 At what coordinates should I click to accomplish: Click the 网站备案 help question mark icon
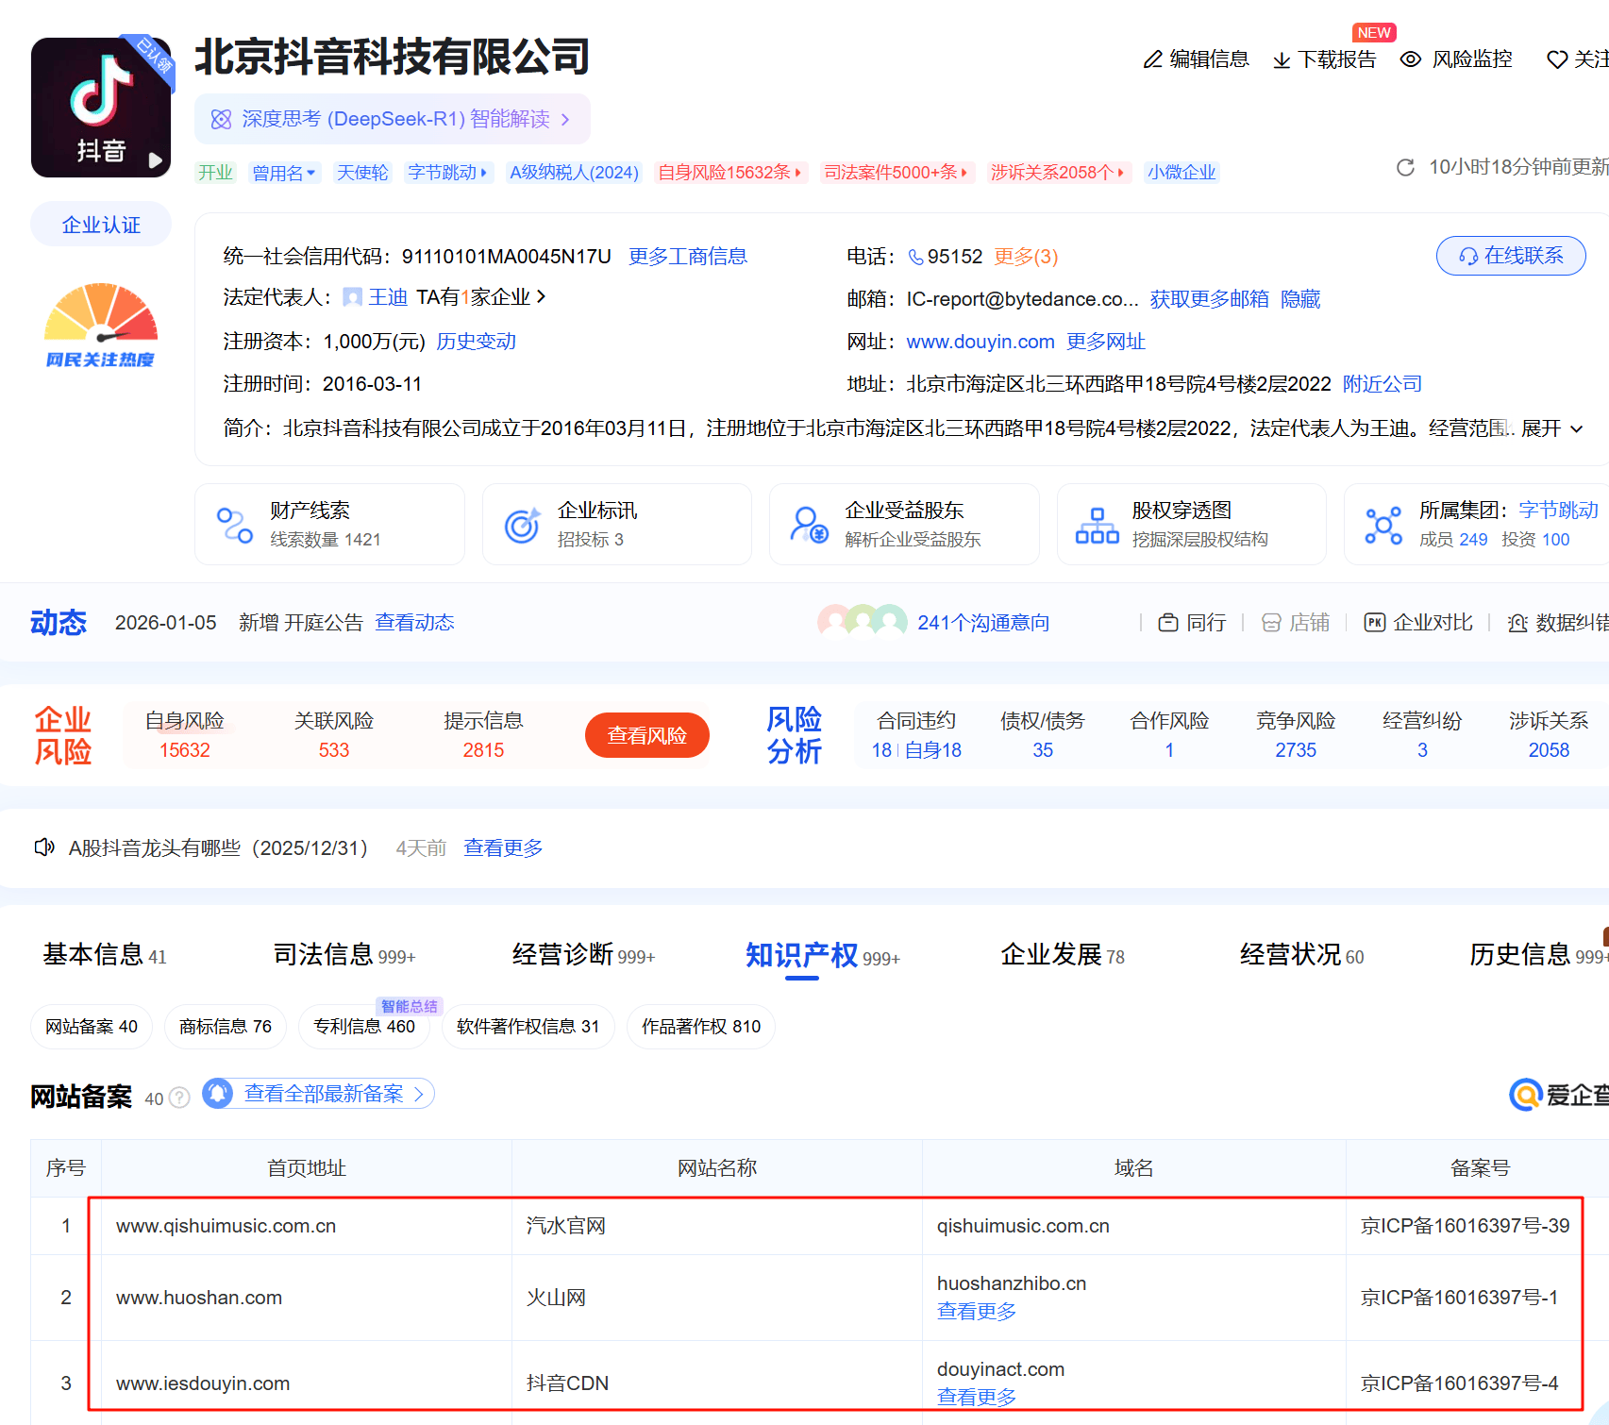point(179,1098)
